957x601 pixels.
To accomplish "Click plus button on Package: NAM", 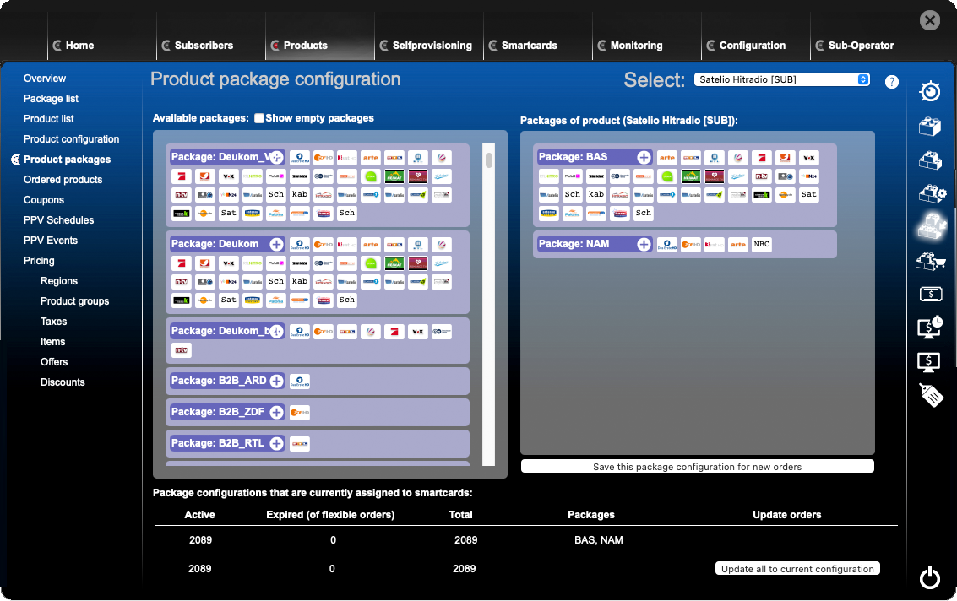I will coord(644,244).
